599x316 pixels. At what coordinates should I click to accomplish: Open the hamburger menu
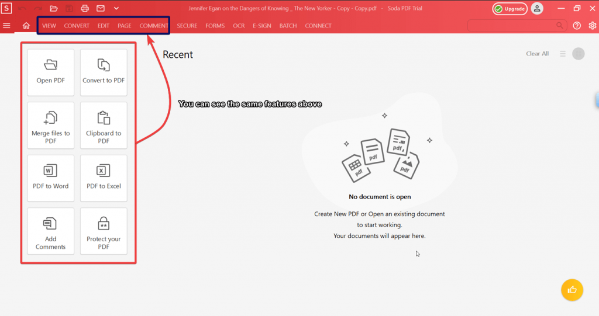click(x=6, y=26)
